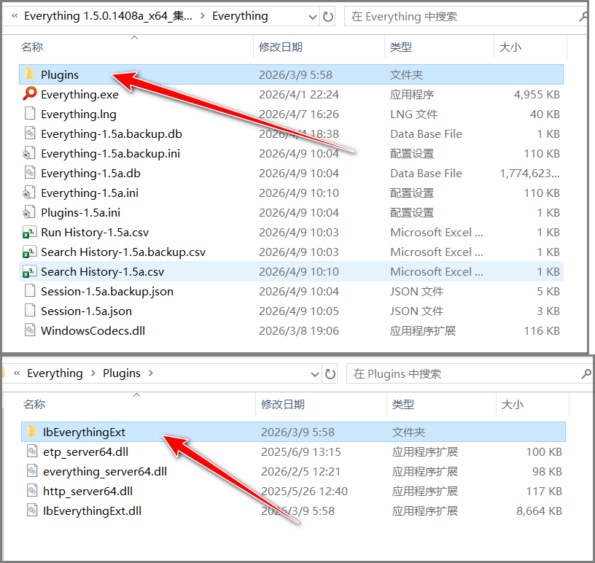The image size is (595, 563).
Task: Click the Search History-1.5a.backup.csv Excel icon
Action: (30, 252)
